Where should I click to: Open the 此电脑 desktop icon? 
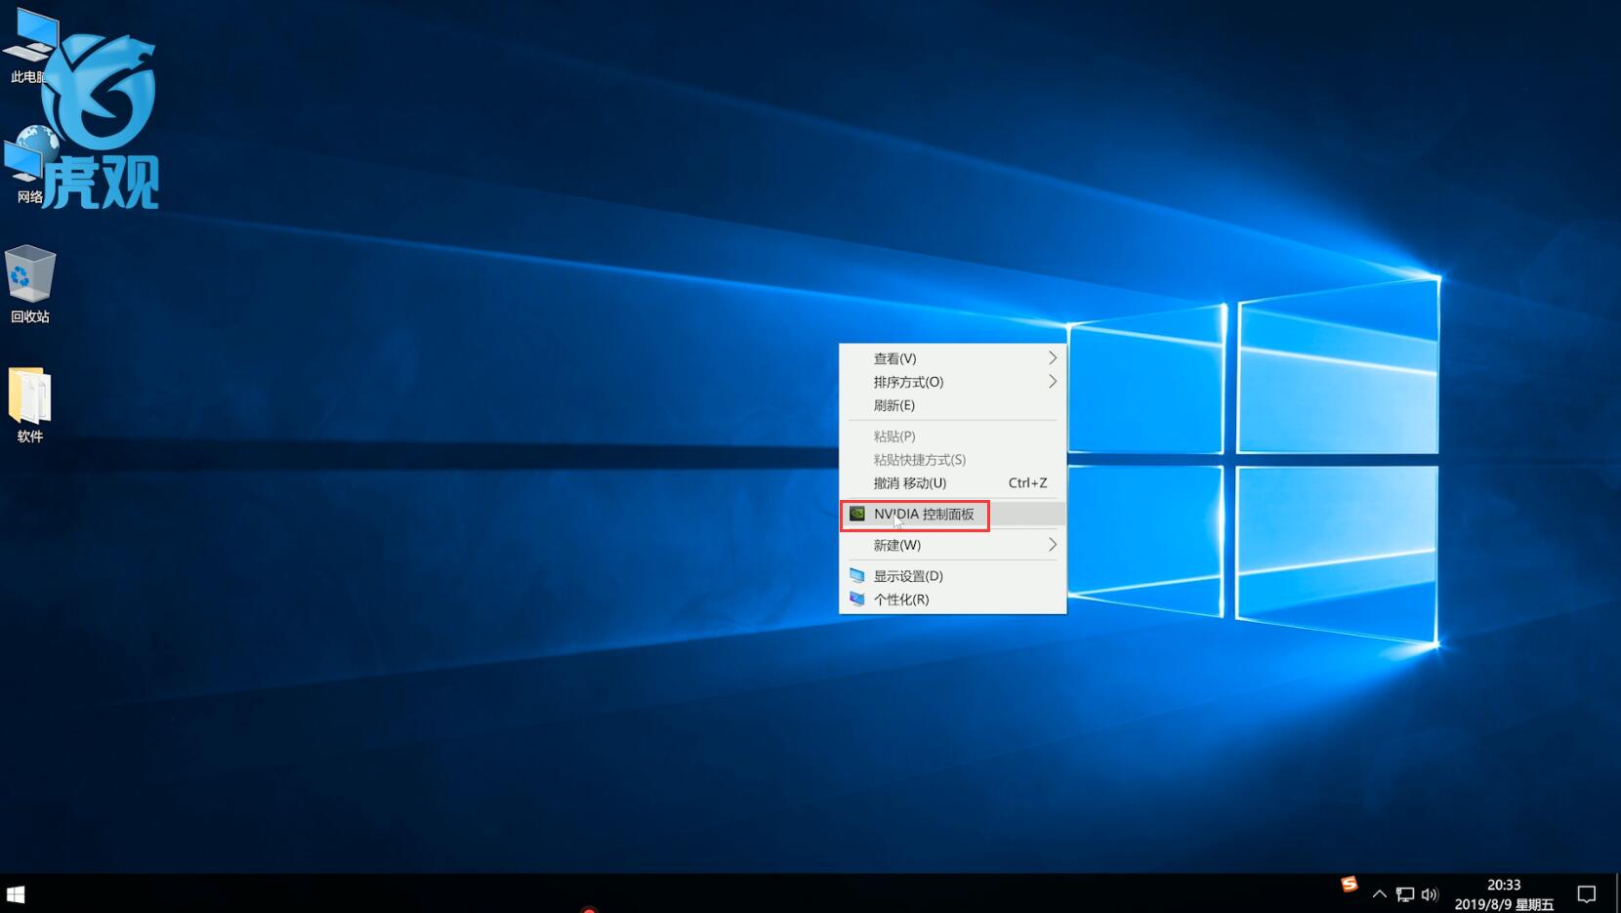click(x=30, y=44)
